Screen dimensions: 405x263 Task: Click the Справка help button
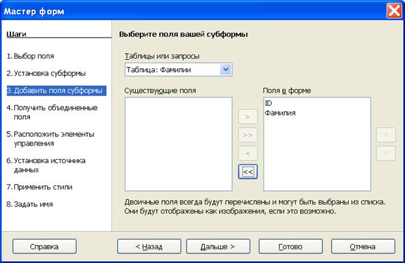click(44, 247)
